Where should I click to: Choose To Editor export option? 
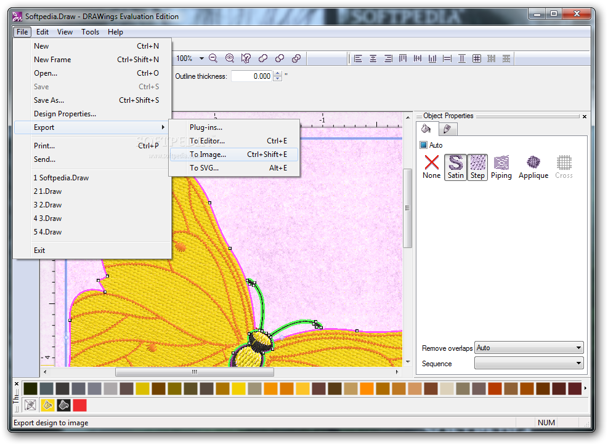click(x=234, y=141)
